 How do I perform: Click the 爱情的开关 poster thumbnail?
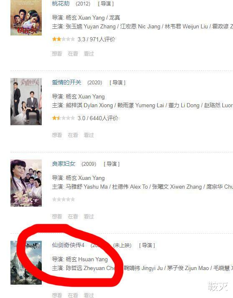26,101
